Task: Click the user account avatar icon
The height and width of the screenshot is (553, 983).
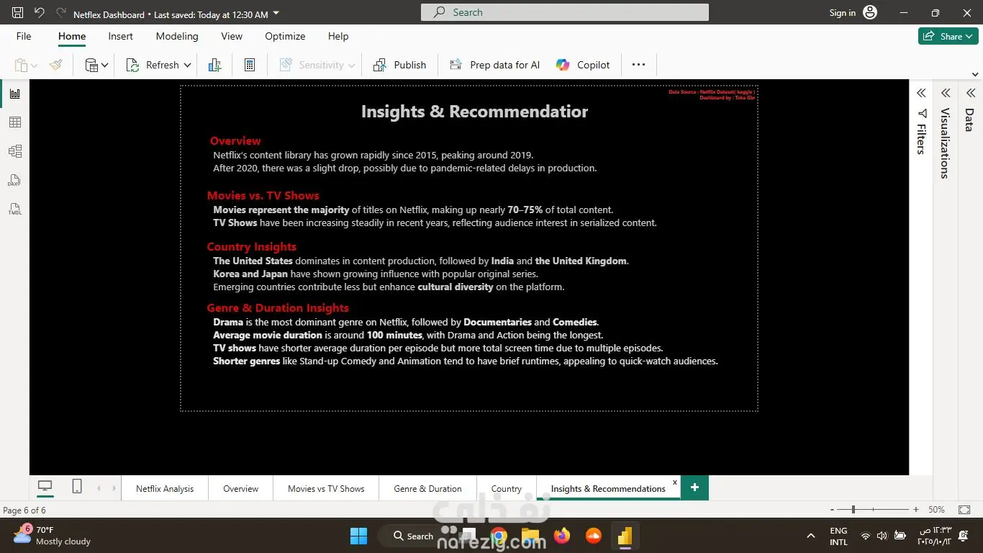Action: pos(870,13)
